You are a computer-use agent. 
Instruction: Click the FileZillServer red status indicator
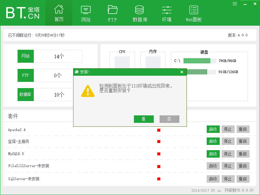159,166
